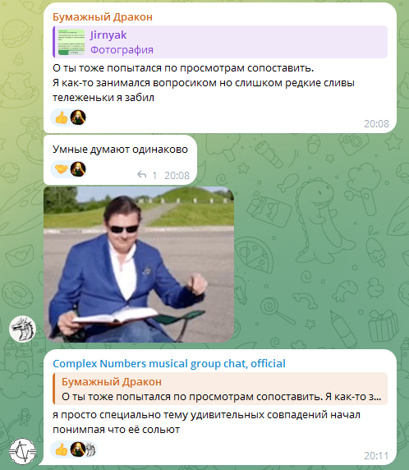Click the dragon avatar in the last message's reactions
This screenshot has width=409, height=470.
[x=90, y=449]
